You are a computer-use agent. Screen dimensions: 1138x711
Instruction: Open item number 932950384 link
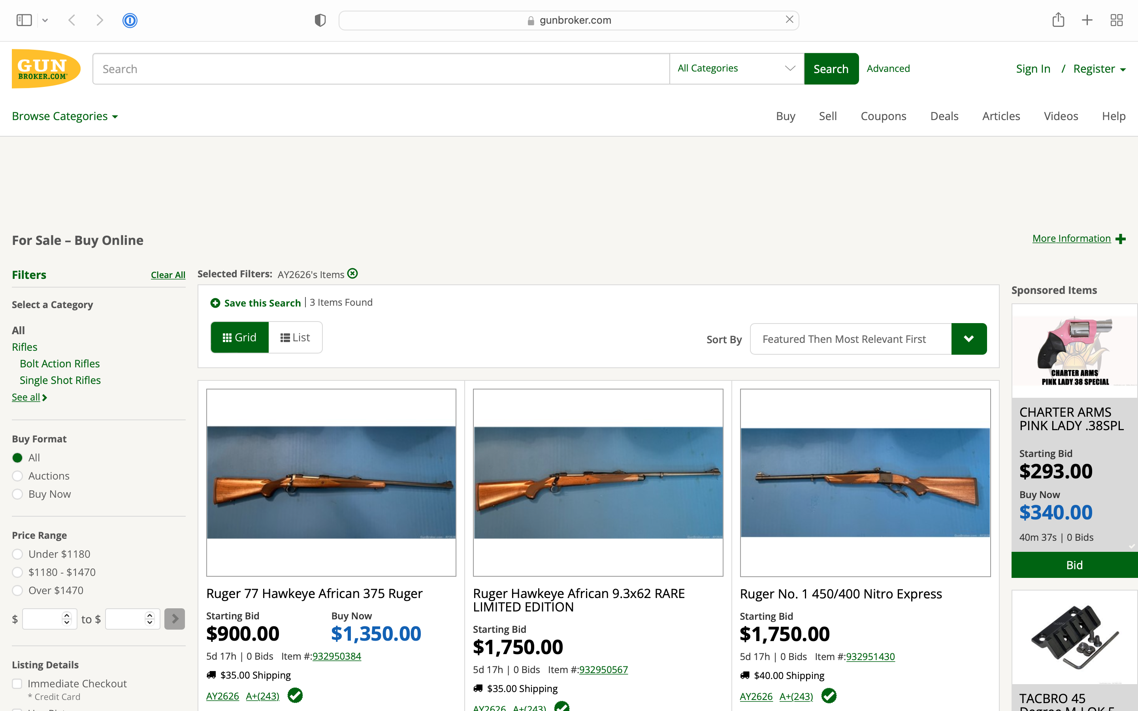coord(337,656)
